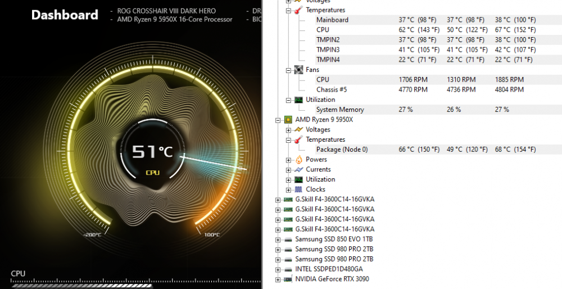
Task: Expand the Samsung SSD 850 EVO 1TB entry
Action: 278,240
